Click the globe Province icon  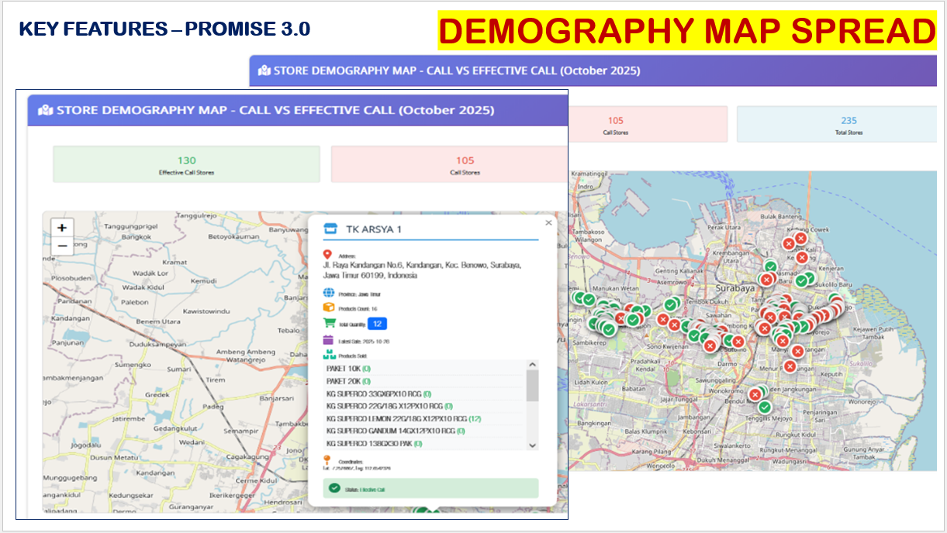pyautogui.click(x=328, y=294)
